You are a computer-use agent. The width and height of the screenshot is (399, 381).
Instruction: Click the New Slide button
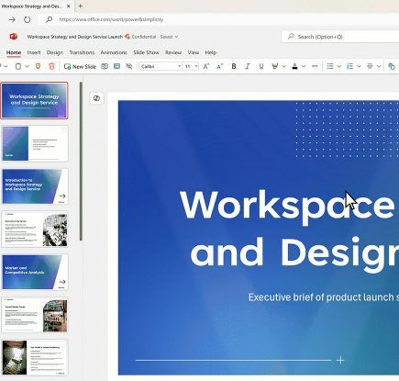[x=81, y=66]
